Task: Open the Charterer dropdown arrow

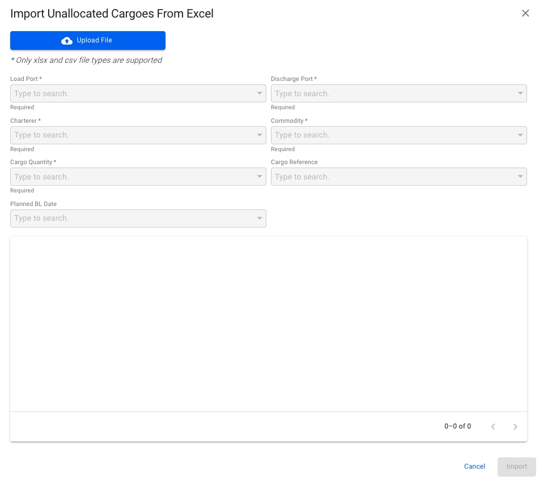Action: coord(260,135)
